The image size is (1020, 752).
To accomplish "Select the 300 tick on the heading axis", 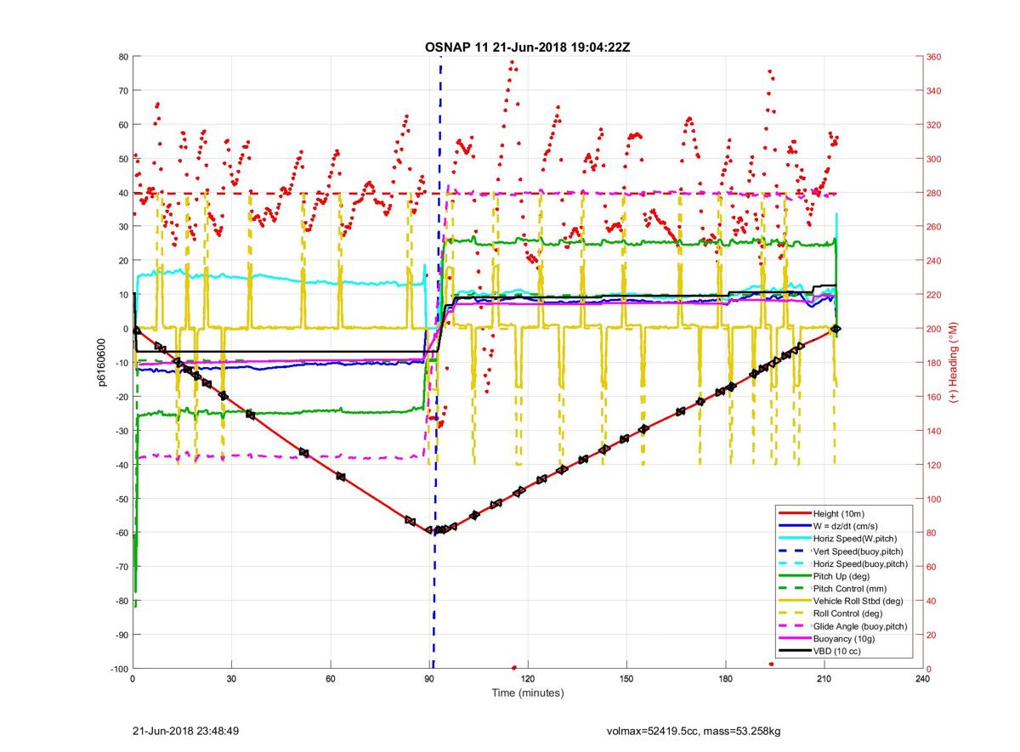I will (934, 159).
